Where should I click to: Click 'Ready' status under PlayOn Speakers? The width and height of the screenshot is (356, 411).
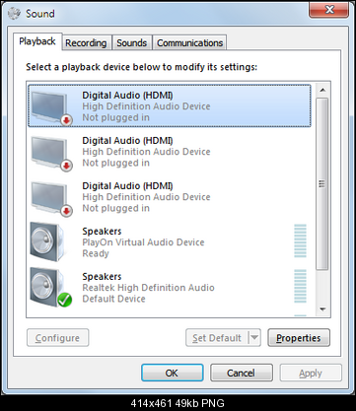(x=96, y=253)
